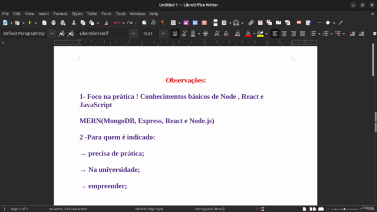Click the Open folder icon
Viewport: 377px width, 212px height.
(x=17, y=23)
